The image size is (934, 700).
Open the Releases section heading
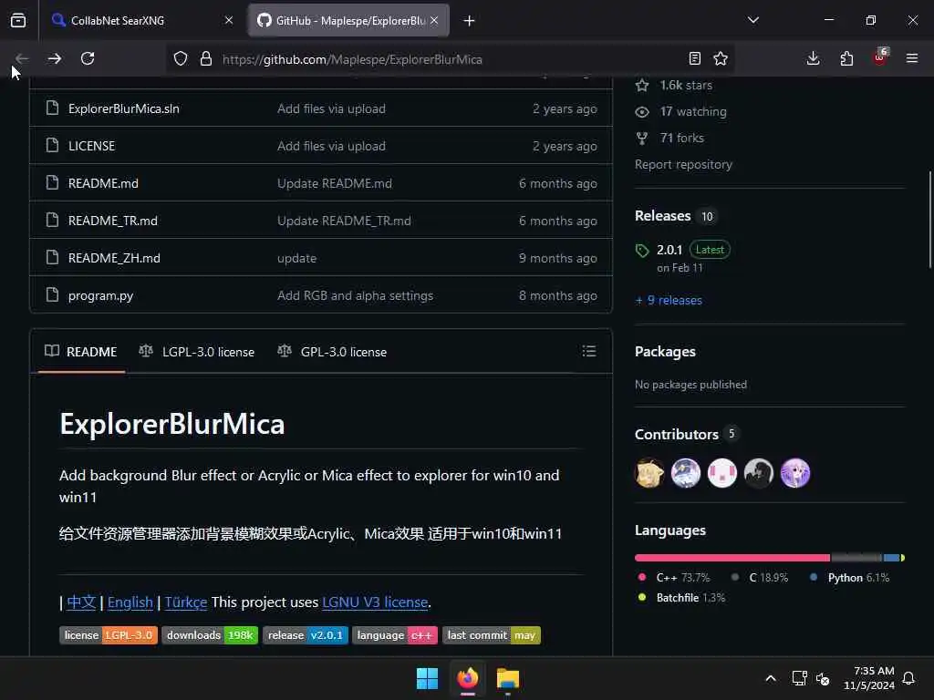point(662,215)
